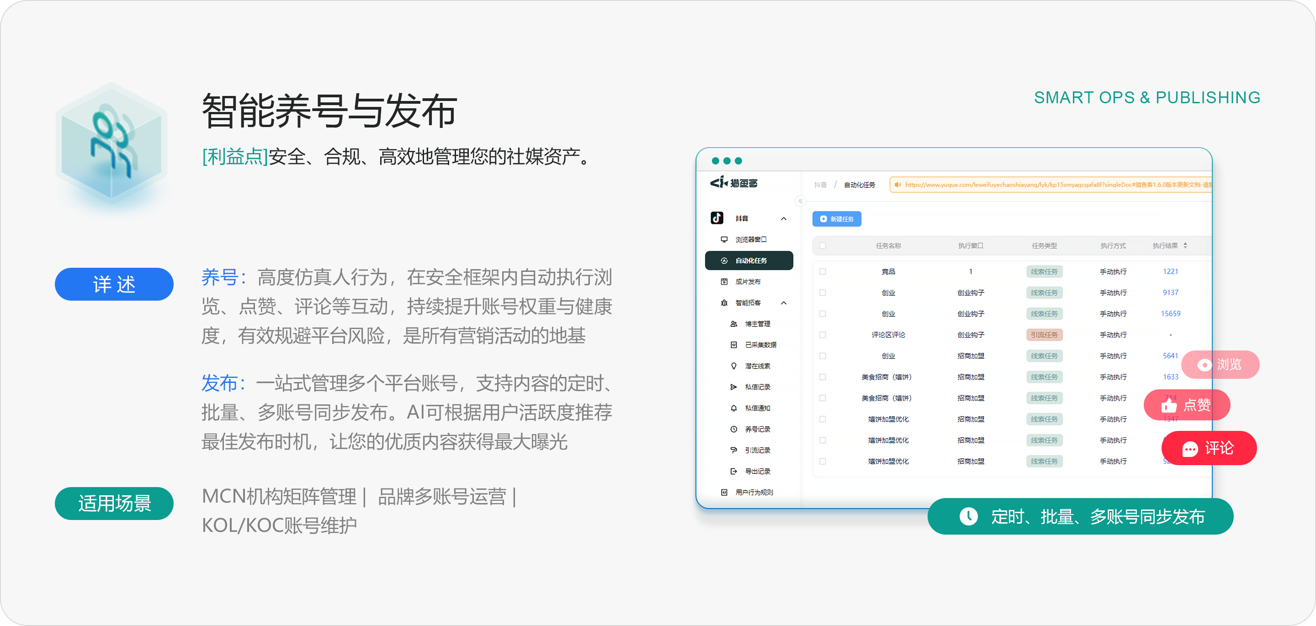Image resolution: width=1316 pixels, height=626 pixels.
Task: Click the browser window monitor icon
Action: (724, 240)
